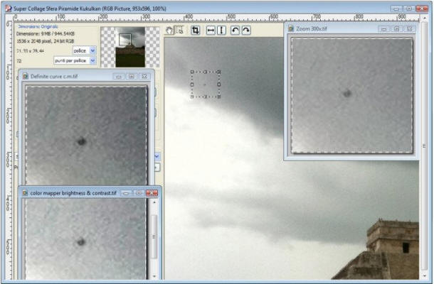Expand dropdown behind the Definite curve window
Image resolution: width=434 pixels, height=284 pixels.
pos(157,156)
